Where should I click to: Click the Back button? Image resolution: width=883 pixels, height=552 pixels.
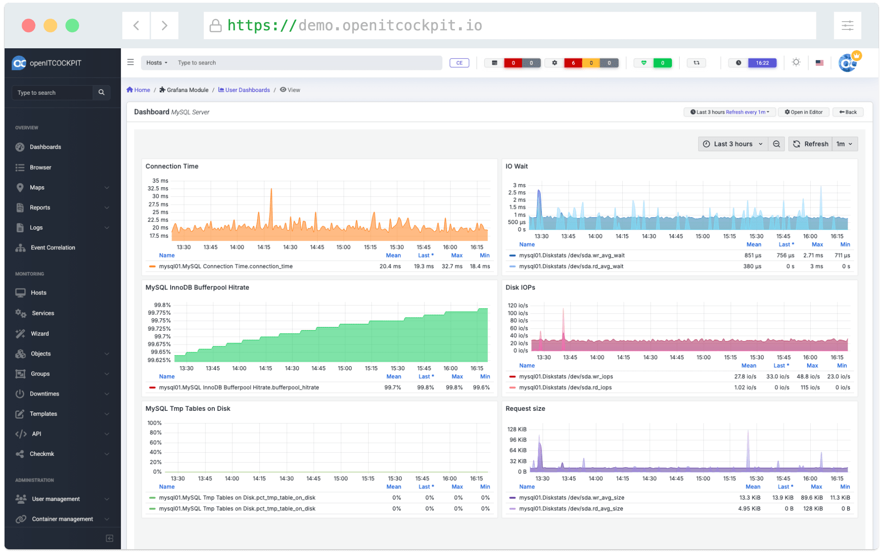click(x=848, y=112)
